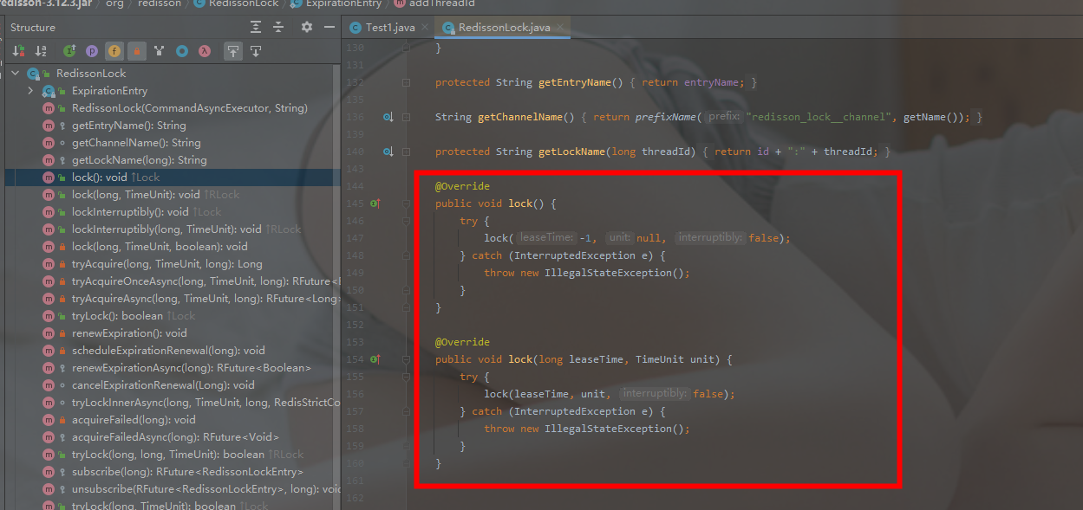
Task: Toggle Sort by Visibility in Structure toolbar
Action: [x=18, y=51]
